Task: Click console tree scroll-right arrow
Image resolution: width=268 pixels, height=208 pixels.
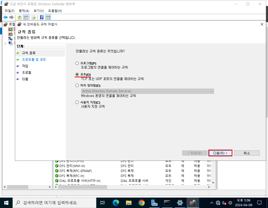Action: [x=49, y=187]
